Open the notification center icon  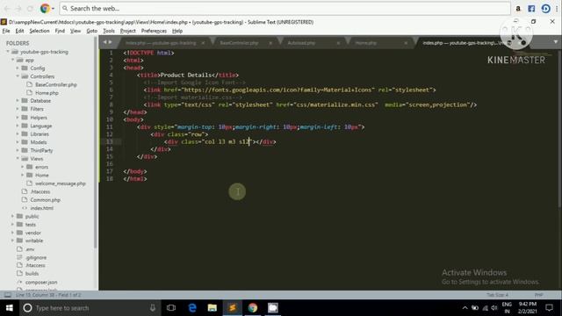pyautogui.click(x=549, y=308)
